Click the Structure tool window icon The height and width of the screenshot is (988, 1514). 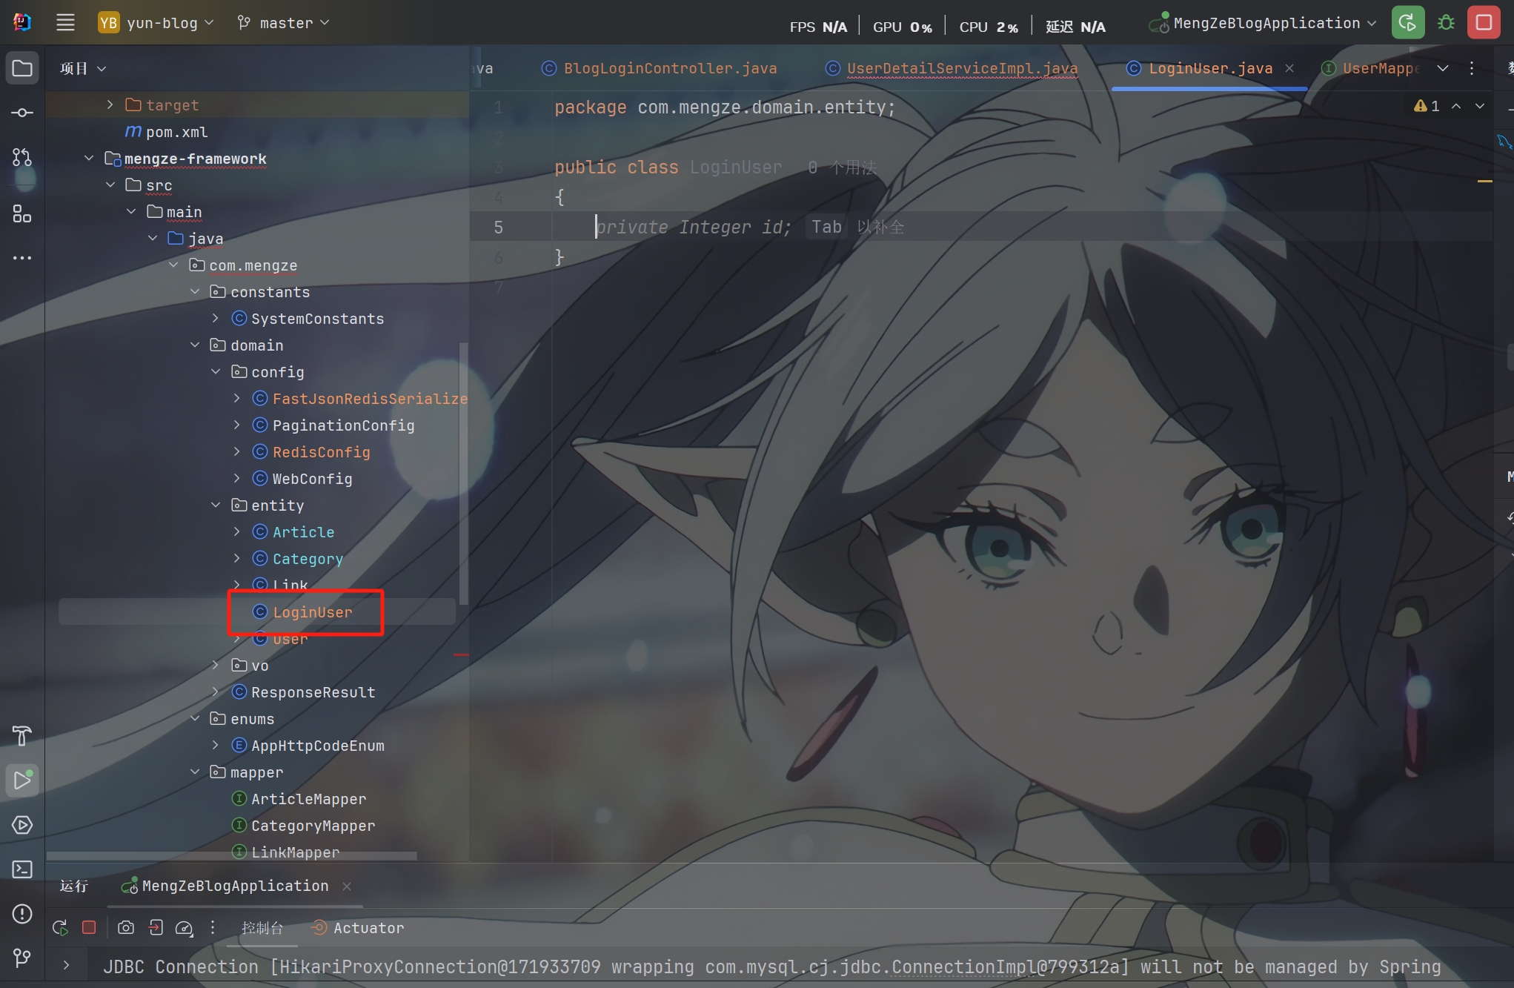point(22,215)
